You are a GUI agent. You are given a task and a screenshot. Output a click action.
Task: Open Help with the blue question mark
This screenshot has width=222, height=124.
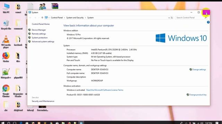point(208,22)
